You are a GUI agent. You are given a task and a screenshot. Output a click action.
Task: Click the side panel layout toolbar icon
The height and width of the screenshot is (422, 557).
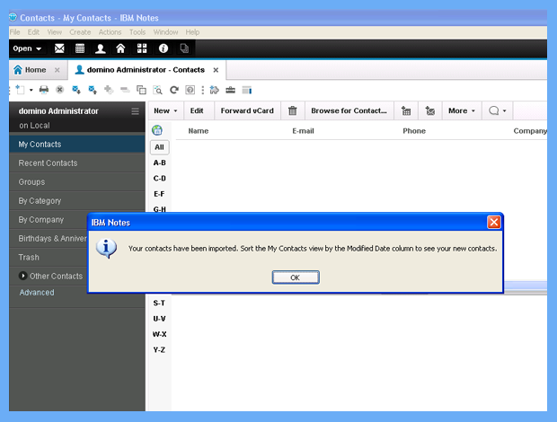pyautogui.click(x=246, y=90)
